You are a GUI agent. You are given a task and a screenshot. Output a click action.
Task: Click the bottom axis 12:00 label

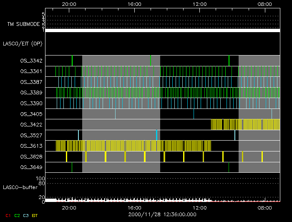pyautogui.click(x=200, y=208)
